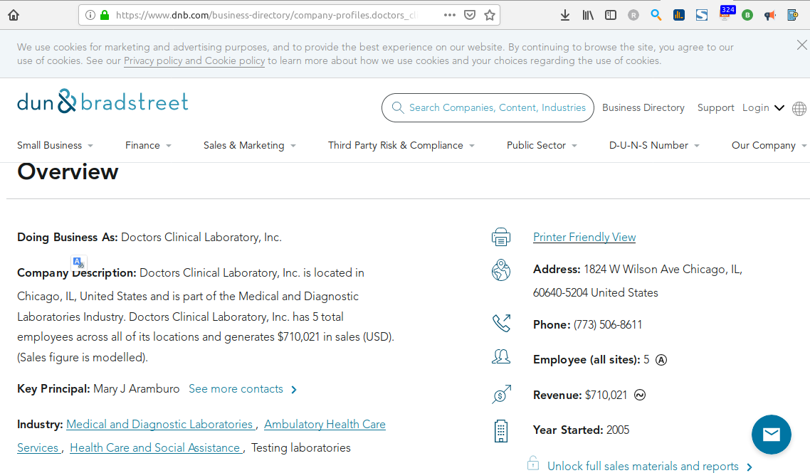Expand Third Party Risk & Compliance menu
Image resolution: width=810 pixels, height=473 pixels.
click(401, 145)
